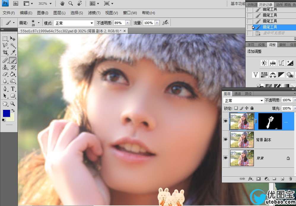Add a Photo Filter adjustment
The image size is (296, 206).
[x=290, y=75]
